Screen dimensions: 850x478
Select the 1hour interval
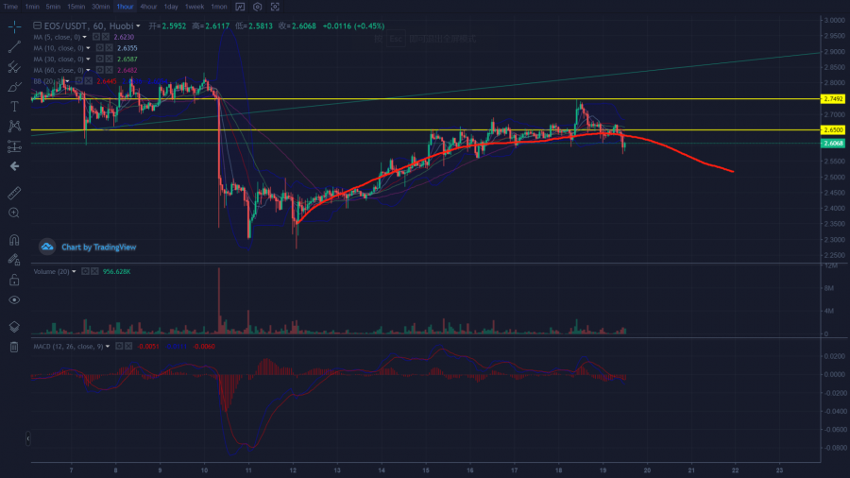click(x=126, y=7)
